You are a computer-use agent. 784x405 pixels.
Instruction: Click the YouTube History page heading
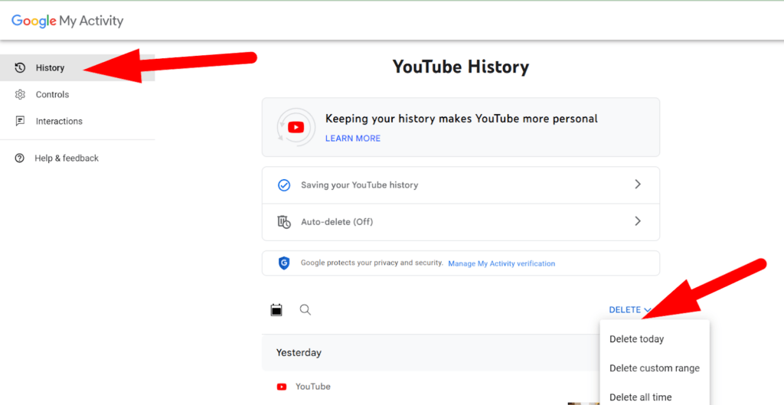tap(460, 67)
